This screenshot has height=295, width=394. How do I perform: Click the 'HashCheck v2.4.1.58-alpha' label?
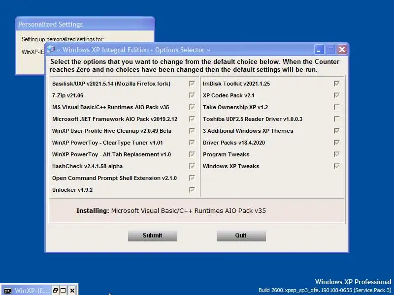pos(88,166)
